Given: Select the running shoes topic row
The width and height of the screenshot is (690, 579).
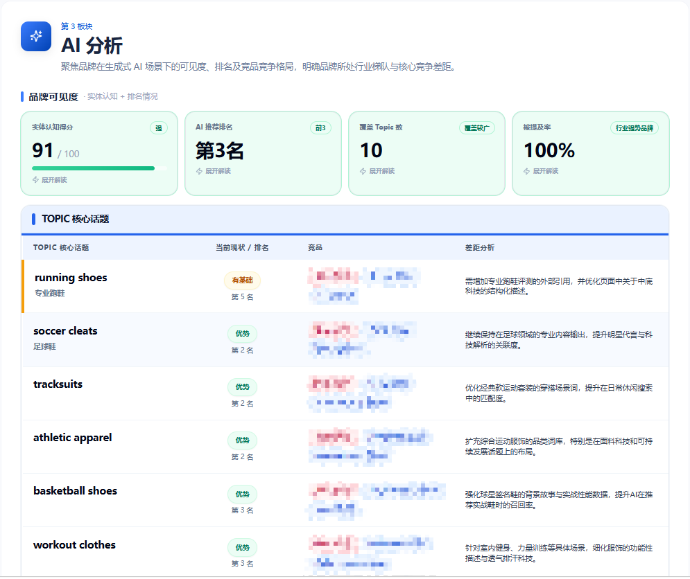Looking at the screenshot, I should (x=345, y=286).
